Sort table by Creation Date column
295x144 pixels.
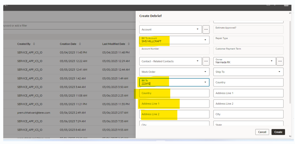(x=80, y=44)
